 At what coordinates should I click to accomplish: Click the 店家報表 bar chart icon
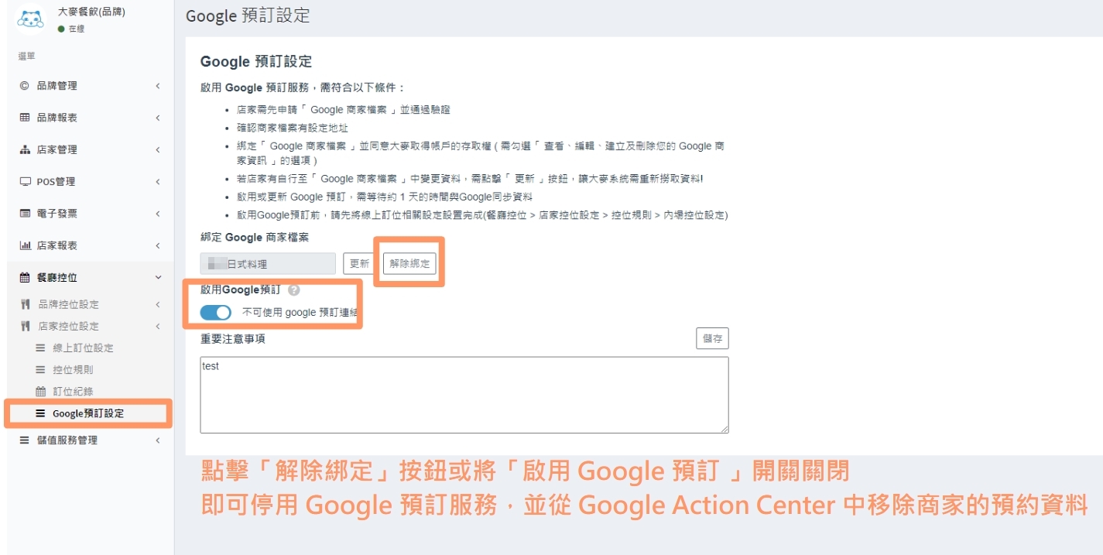pos(25,245)
